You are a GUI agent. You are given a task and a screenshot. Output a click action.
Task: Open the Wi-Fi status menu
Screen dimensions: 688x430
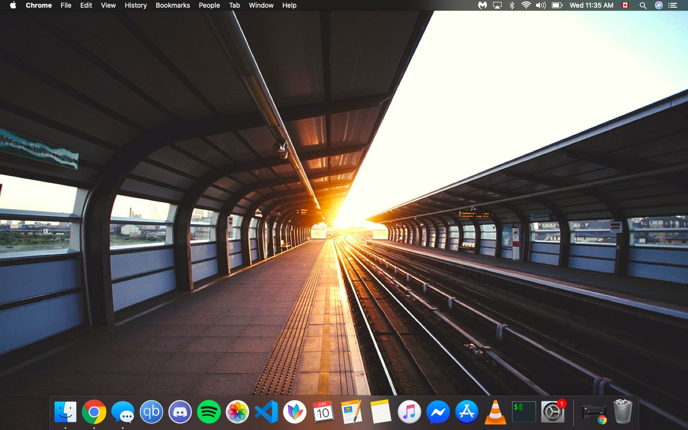click(526, 5)
